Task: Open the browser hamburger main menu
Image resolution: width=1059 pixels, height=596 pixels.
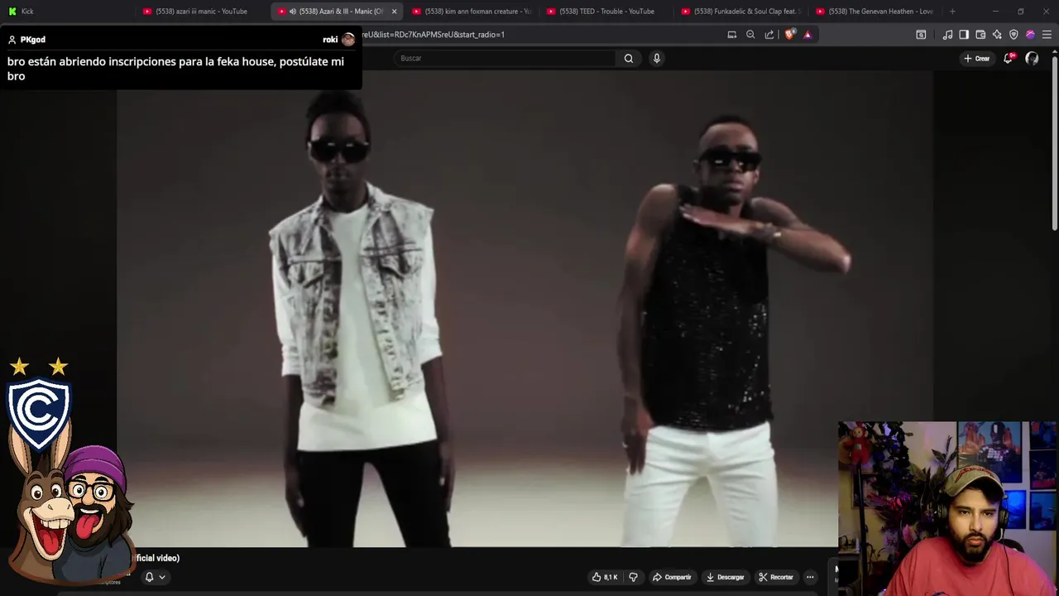Action: pyautogui.click(x=1047, y=35)
